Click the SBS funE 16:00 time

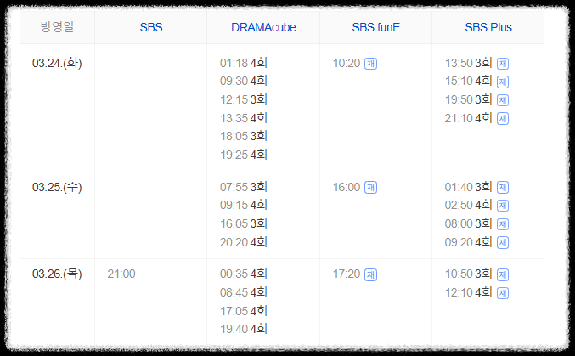[347, 187]
